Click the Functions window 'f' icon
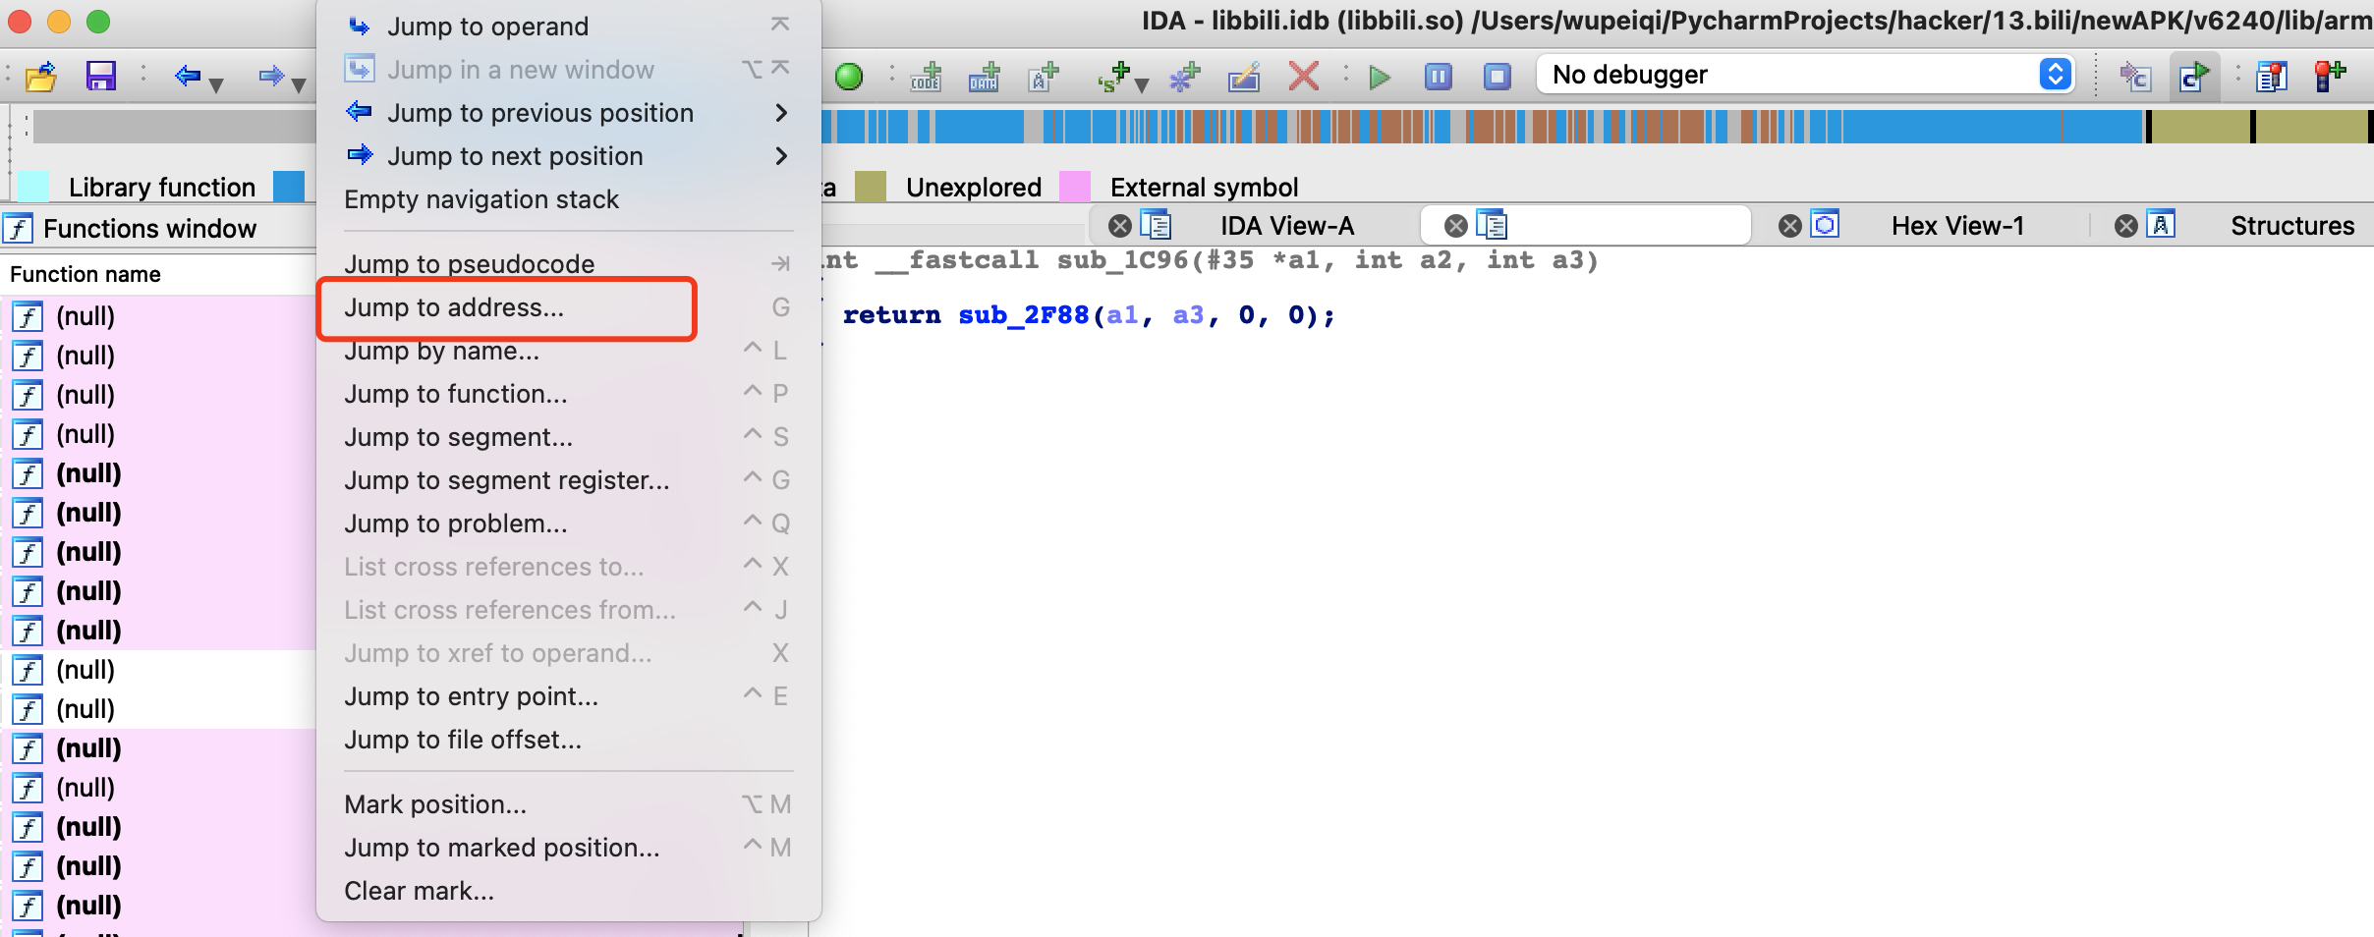The width and height of the screenshot is (2374, 937). pos(18,229)
